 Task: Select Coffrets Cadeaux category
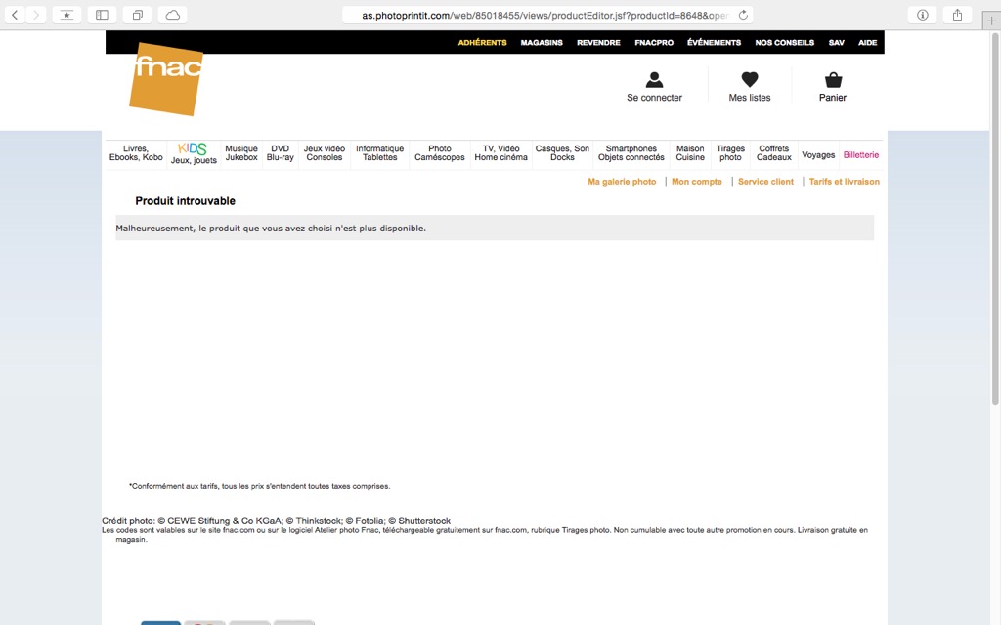[774, 153]
